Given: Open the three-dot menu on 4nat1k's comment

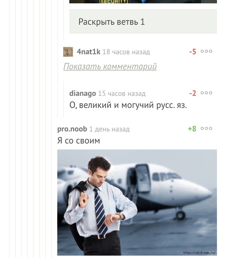Looking at the screenshot, I should 206,51.
